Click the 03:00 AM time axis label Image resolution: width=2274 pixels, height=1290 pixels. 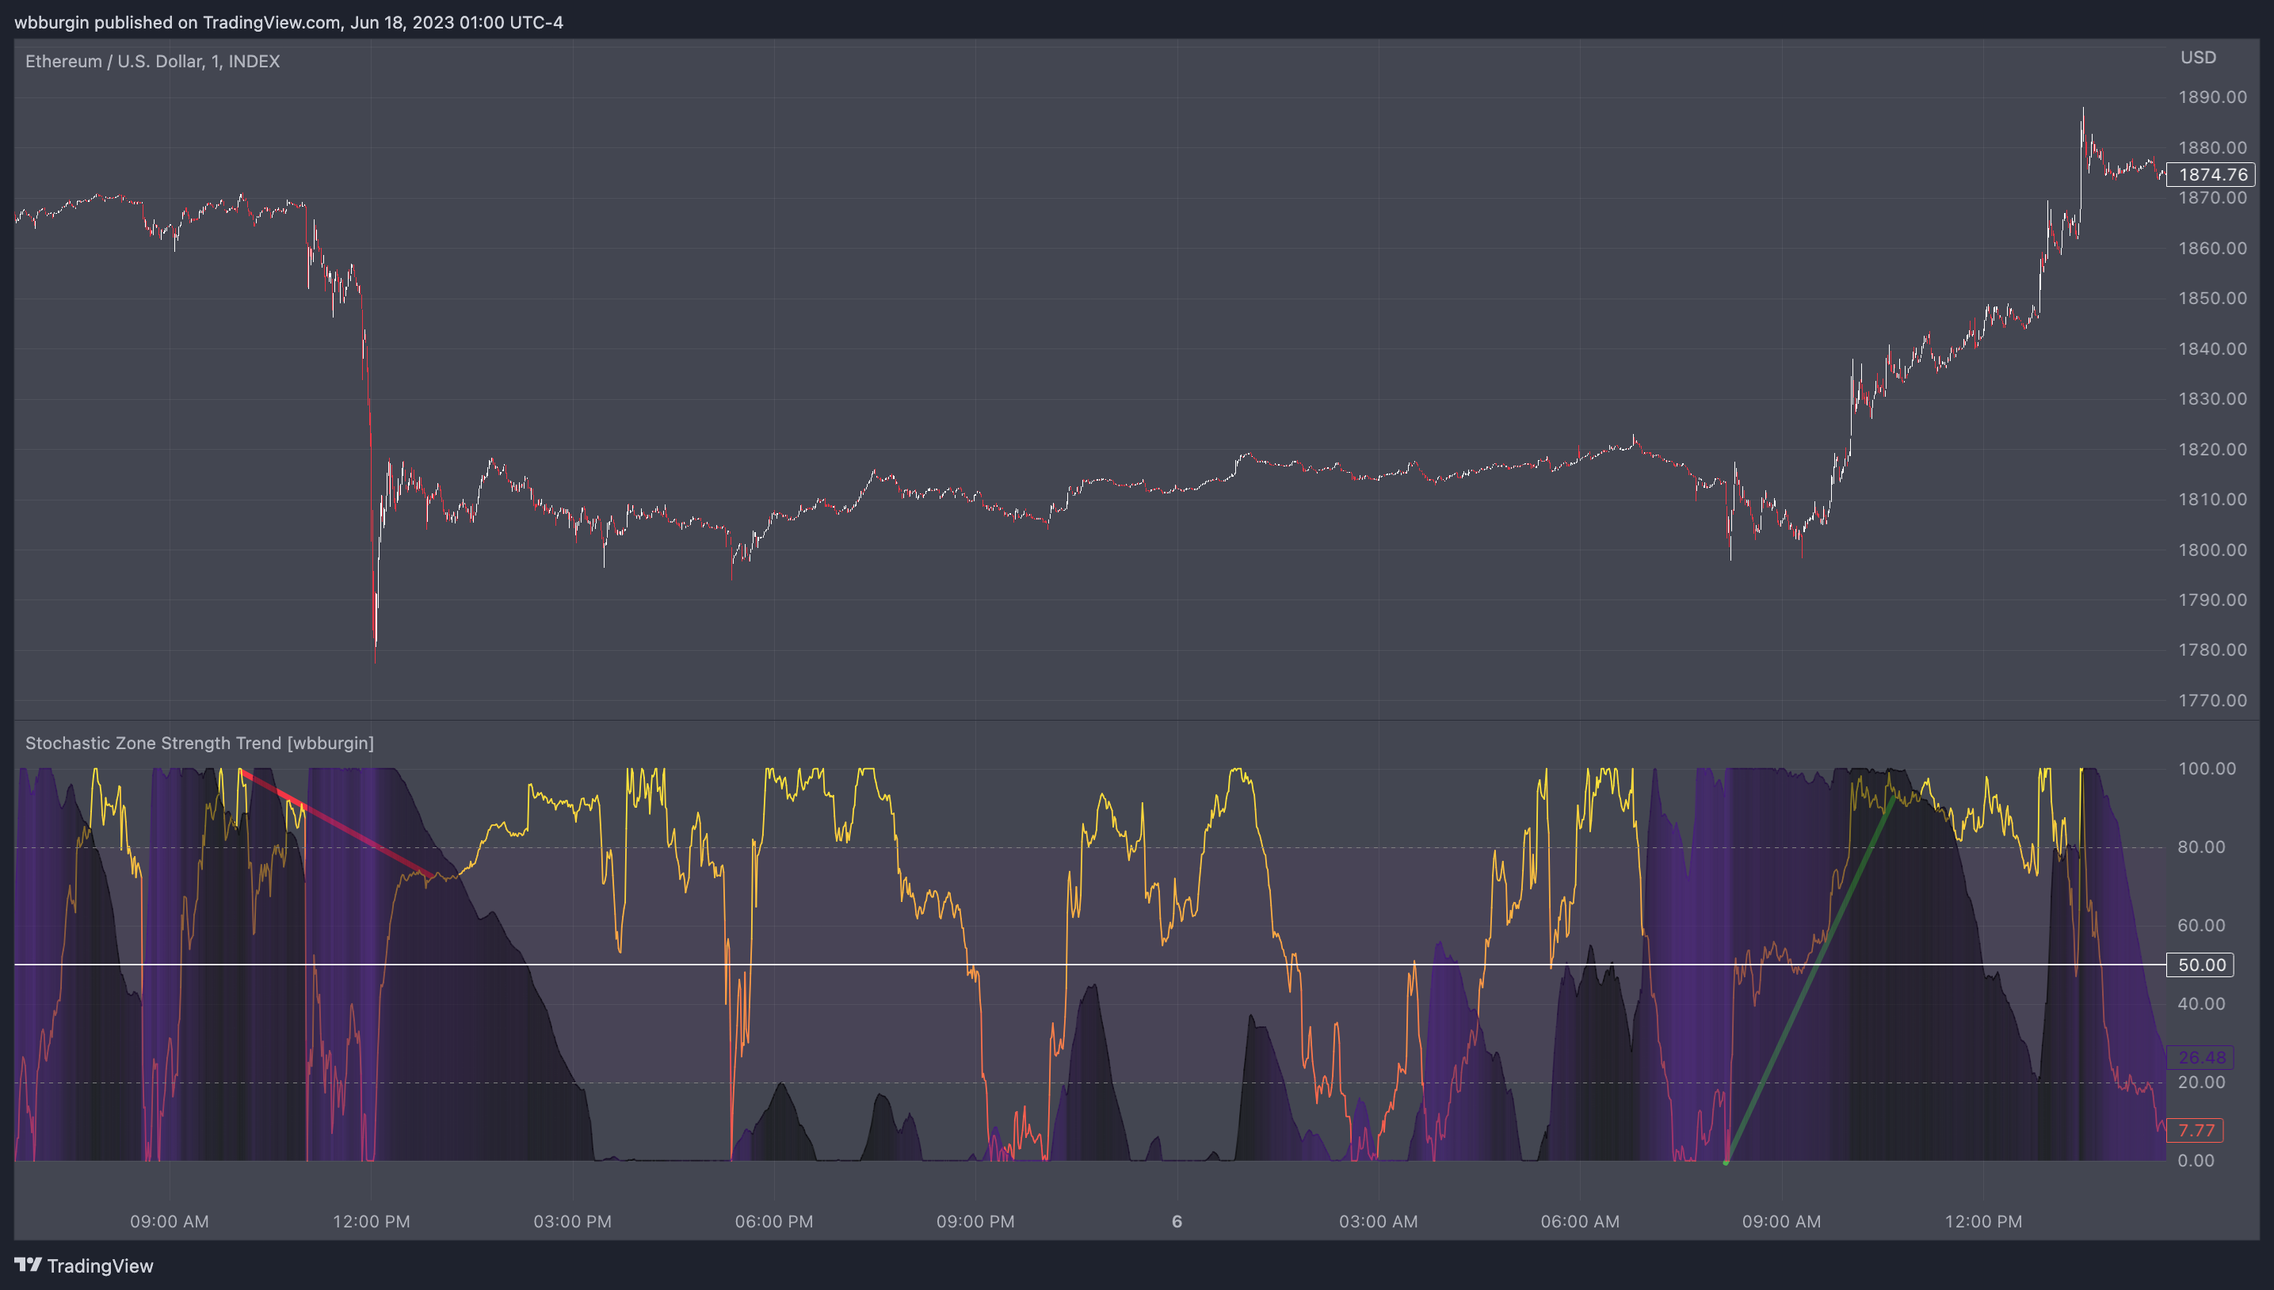tap(1378, 1221)
